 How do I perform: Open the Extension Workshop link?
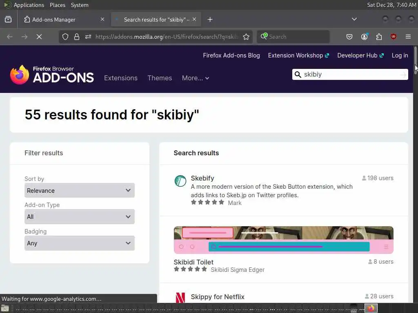coord(298,55)
